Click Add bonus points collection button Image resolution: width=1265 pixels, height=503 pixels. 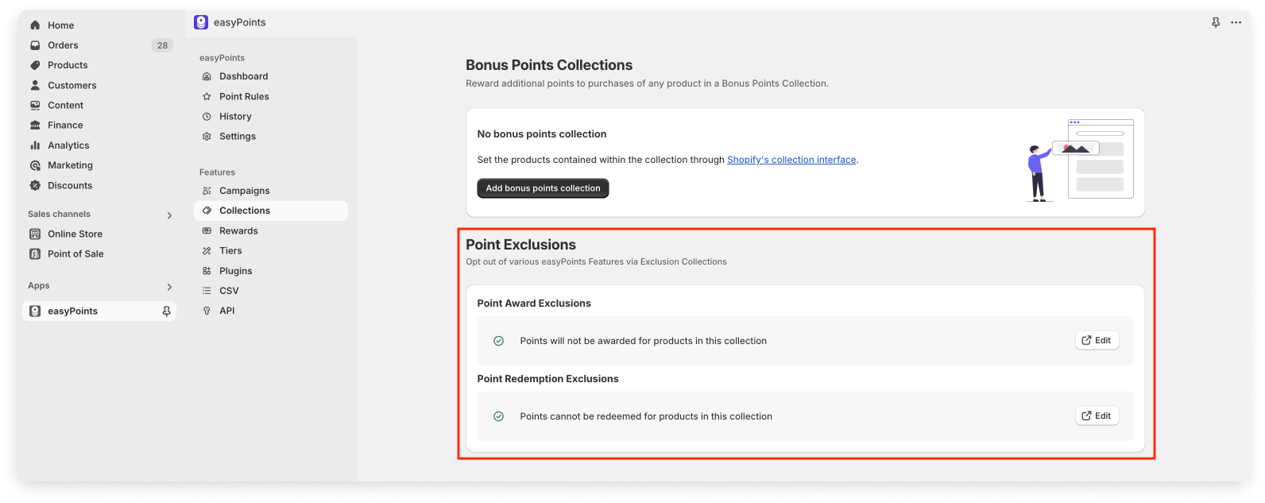click(x=543, y=188)
